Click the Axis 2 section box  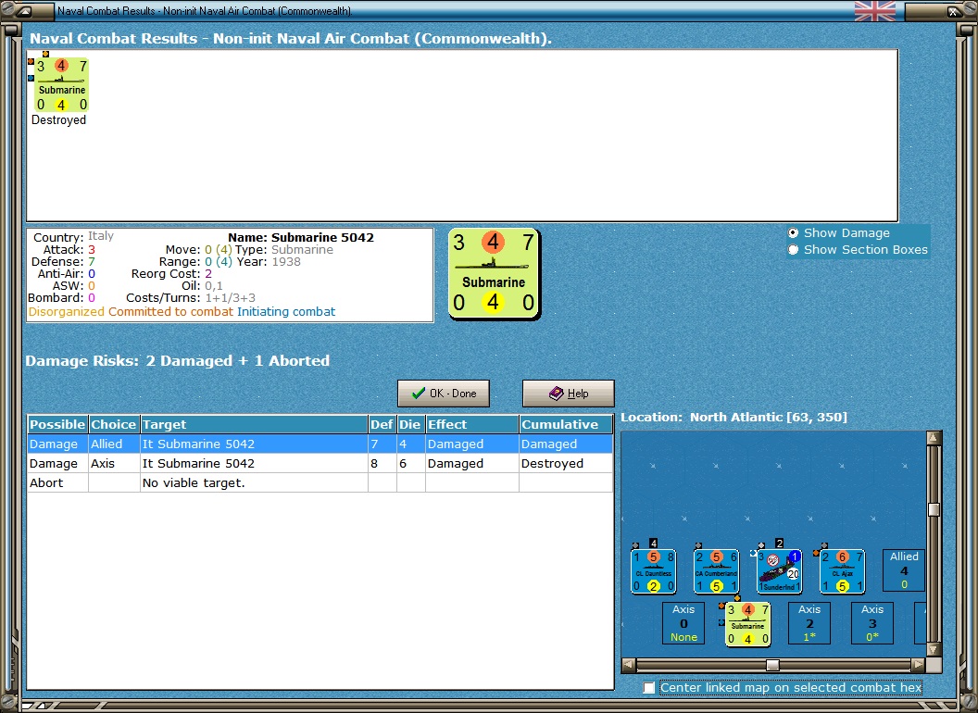click(809, 623)
